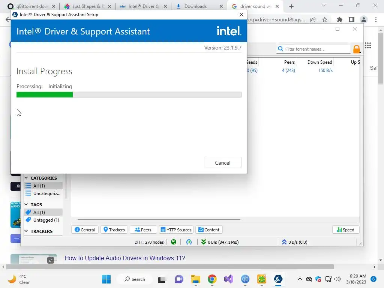
Task: Select All (1) under Tags
Action: [43, 212]
